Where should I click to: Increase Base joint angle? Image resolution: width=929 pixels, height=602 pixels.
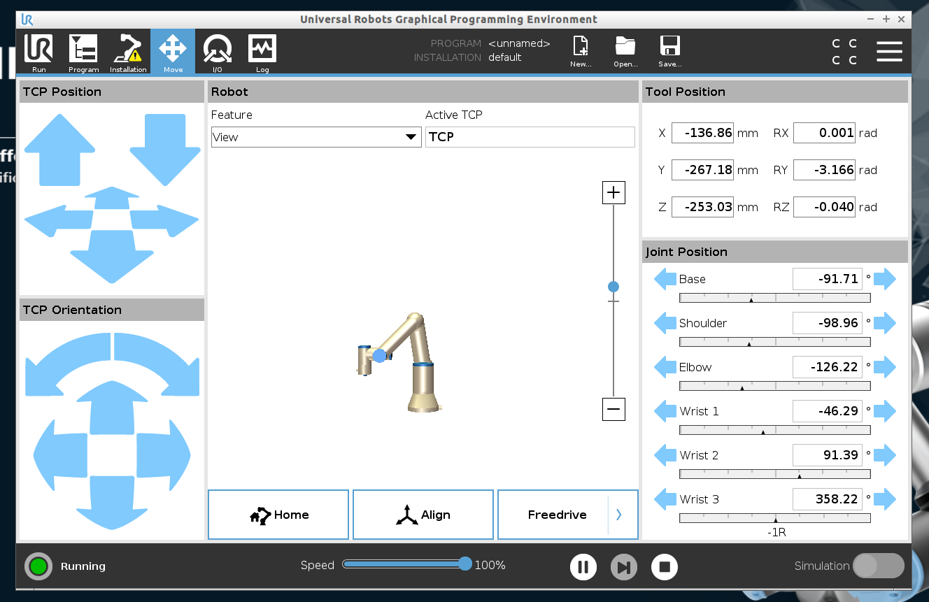[885, 279]
